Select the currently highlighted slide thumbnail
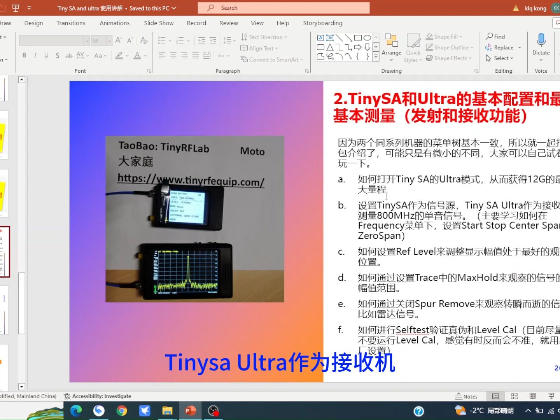The width and height of the screenshot is (560, 420). click(5, 252)
